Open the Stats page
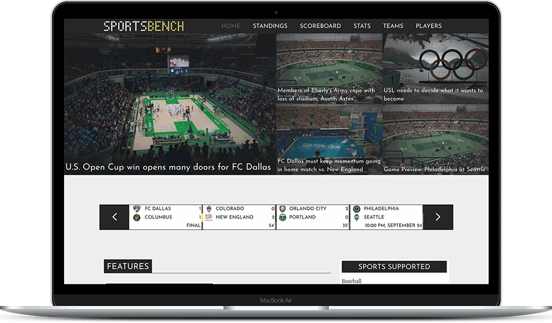 coord(362,26)
